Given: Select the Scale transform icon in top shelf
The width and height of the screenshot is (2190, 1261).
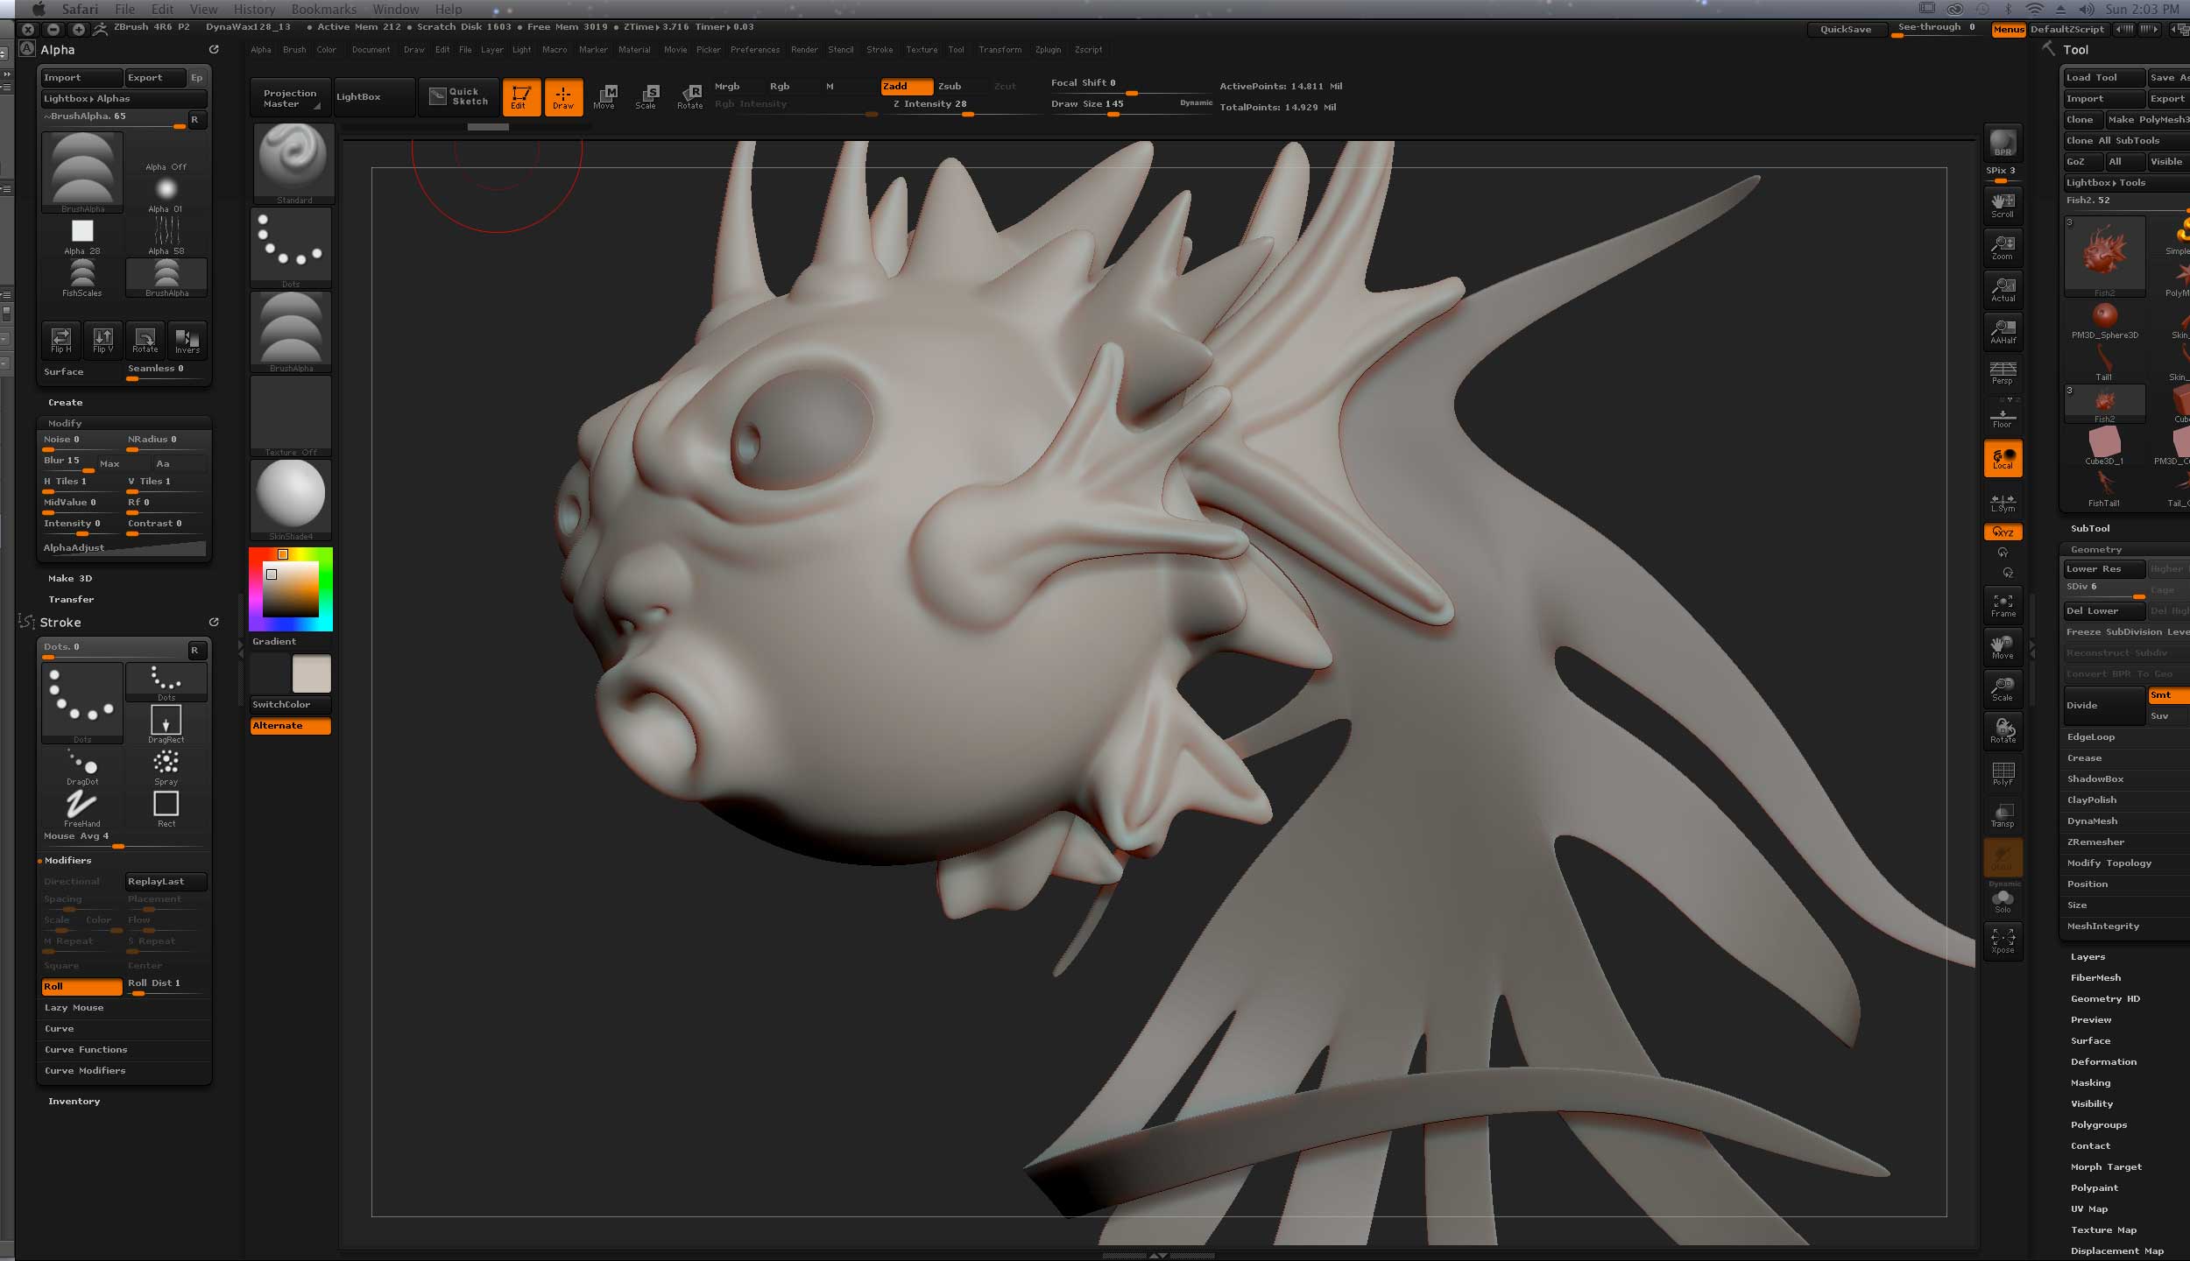Looking at the screenshot, I should click(647, 97).
